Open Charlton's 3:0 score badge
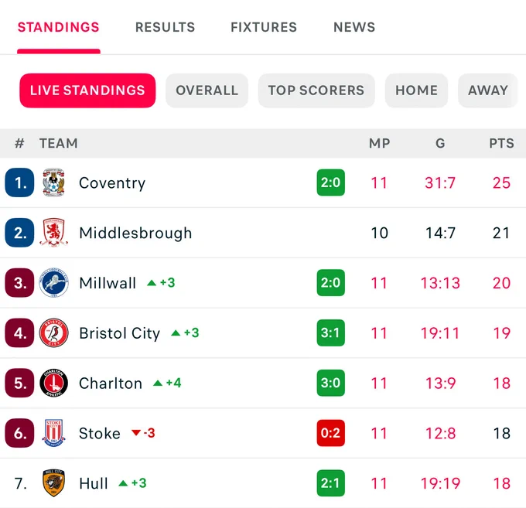Image resolution: width=526 pixels, height=508 pixels. (x=331, y=383)
